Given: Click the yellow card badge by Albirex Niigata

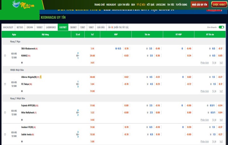Looking at the screenshot, I should point(41,77).
